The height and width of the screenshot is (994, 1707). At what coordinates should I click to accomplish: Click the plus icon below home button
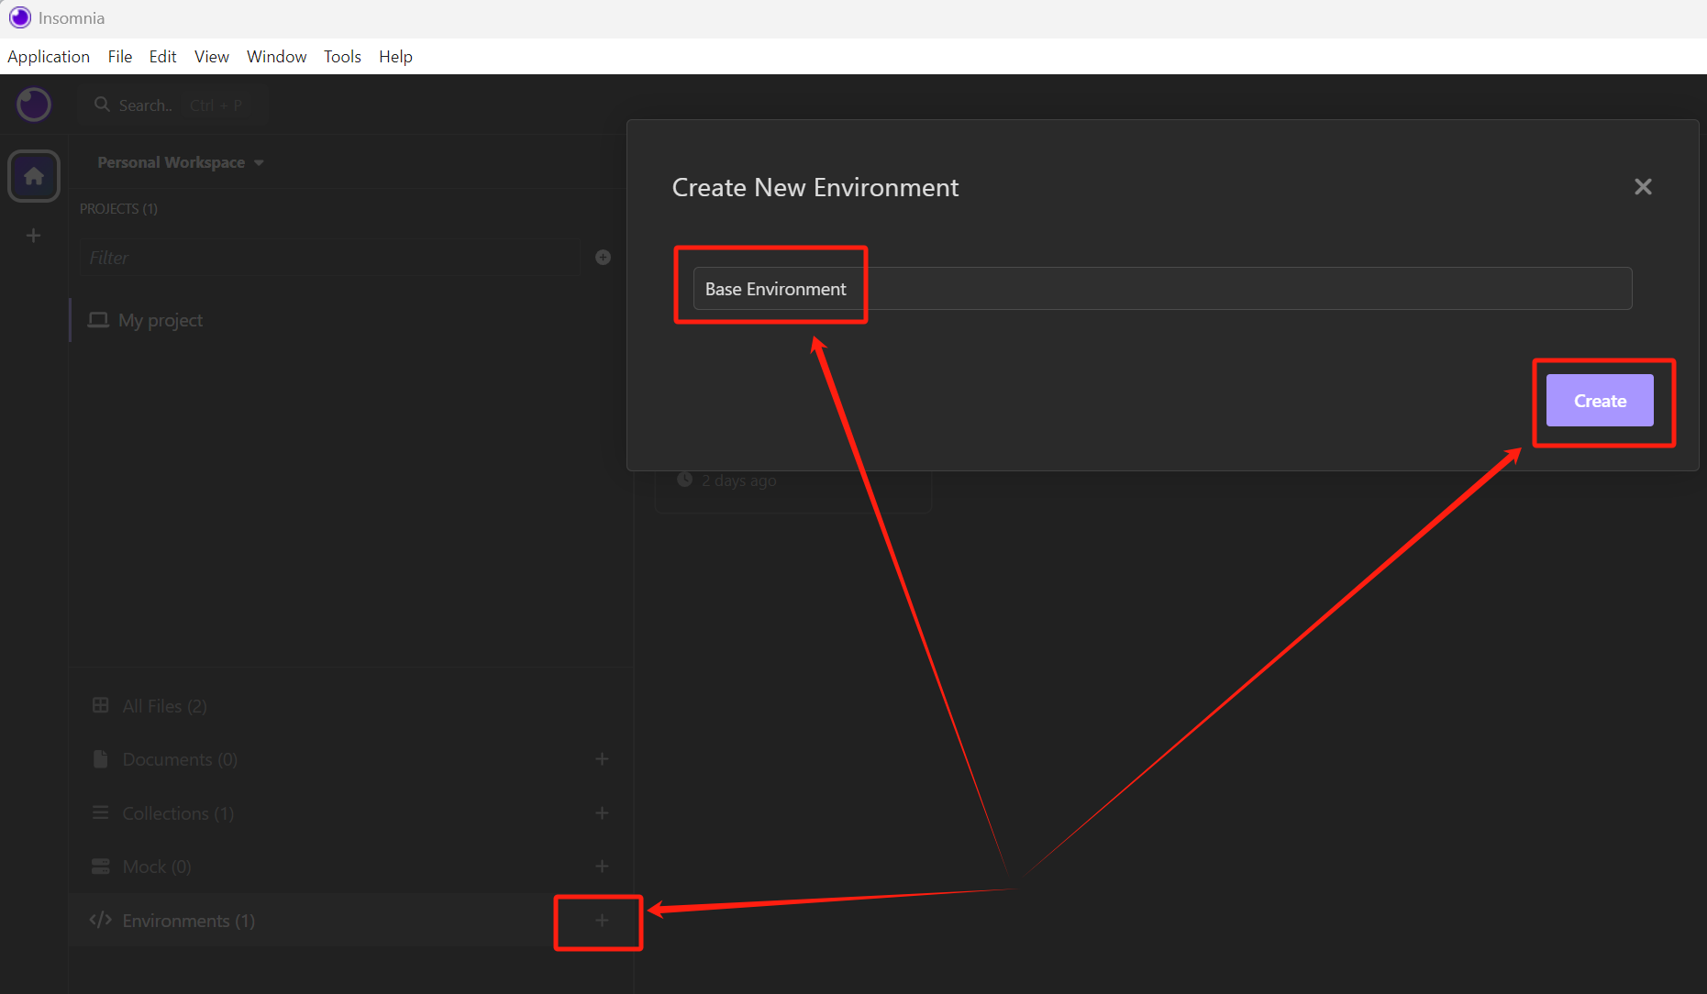point(34,236)
